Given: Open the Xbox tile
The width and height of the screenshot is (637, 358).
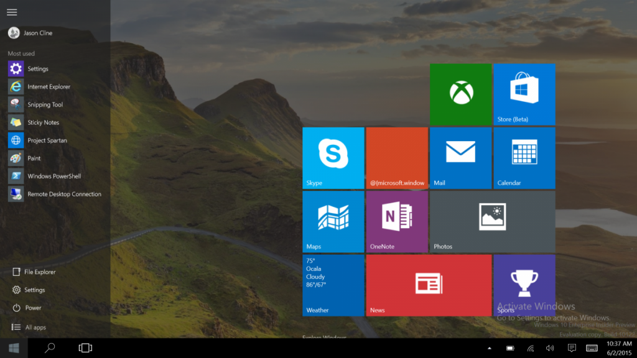Looking at the screenshot, I should pyautogui.click(x=461, y=94).
